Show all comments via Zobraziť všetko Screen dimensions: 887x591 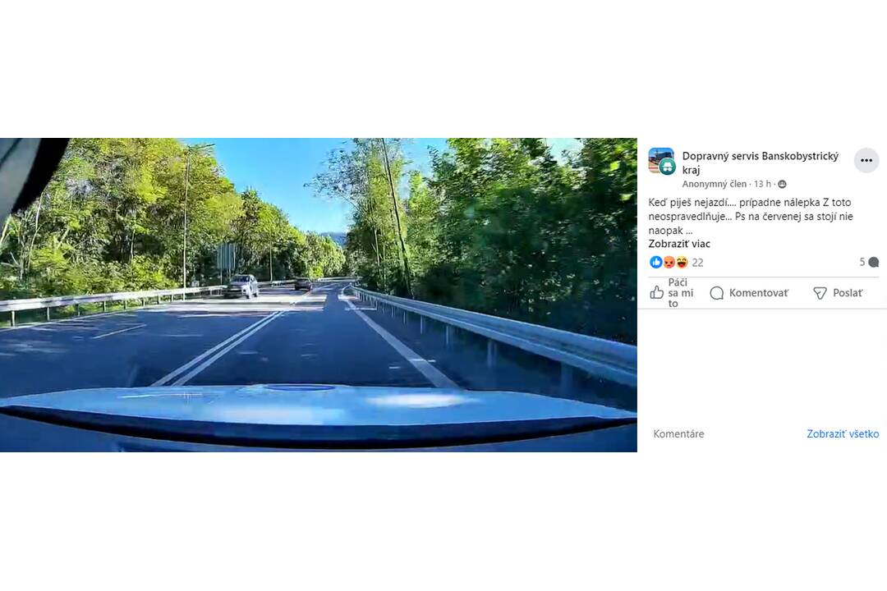click(x=843, y=433)
